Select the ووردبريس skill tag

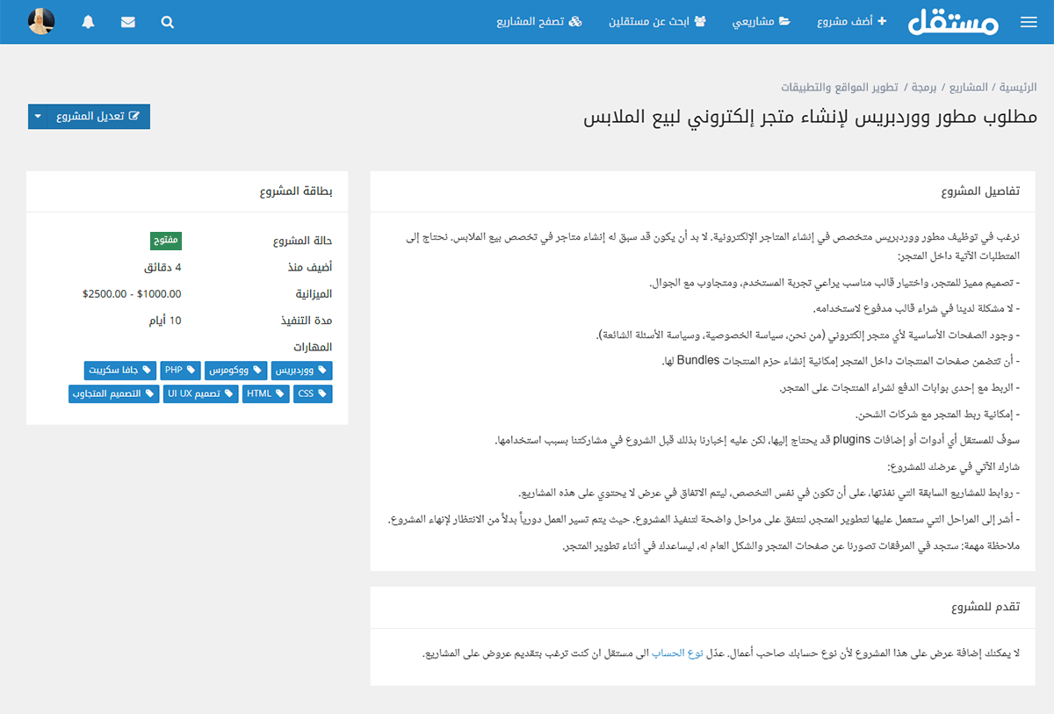tap(301, 371)
